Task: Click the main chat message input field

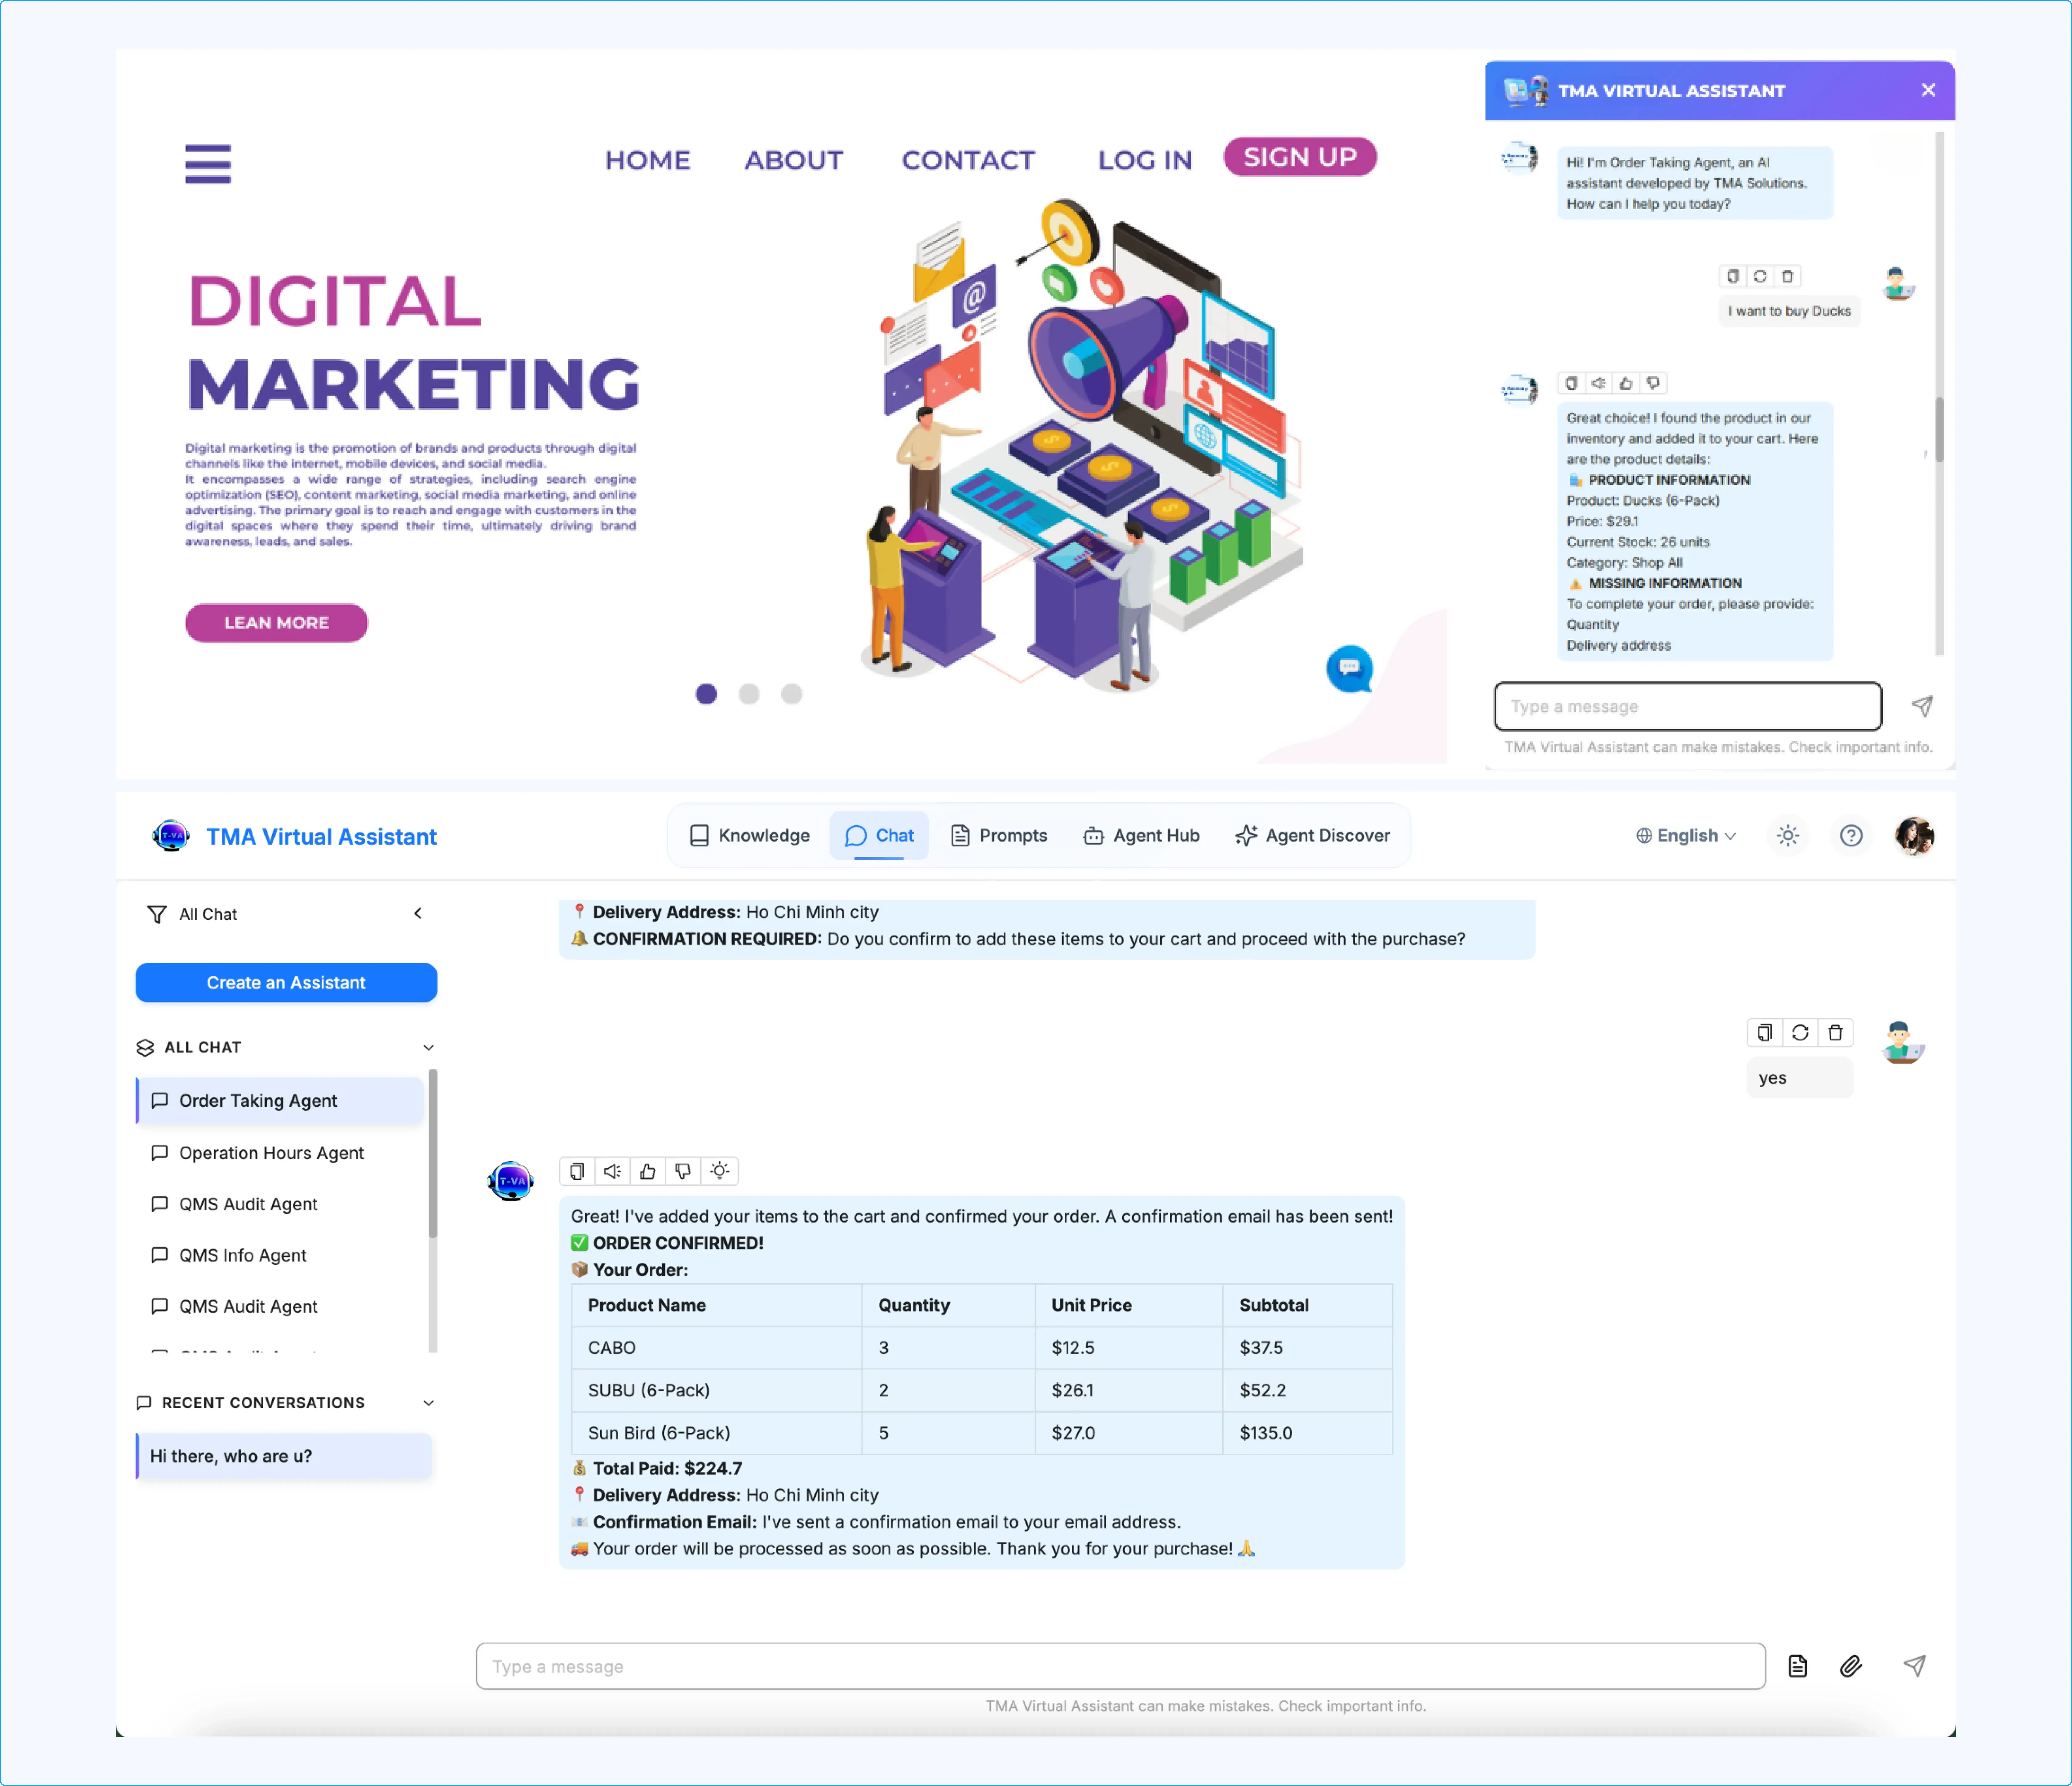Action: tap(1120, 1666)
